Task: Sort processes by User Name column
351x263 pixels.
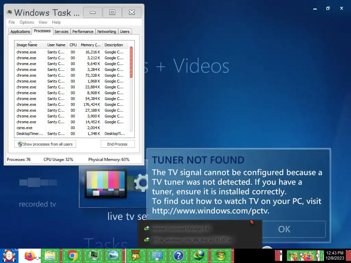Action: pyautogui.click(x=56, y=45)
